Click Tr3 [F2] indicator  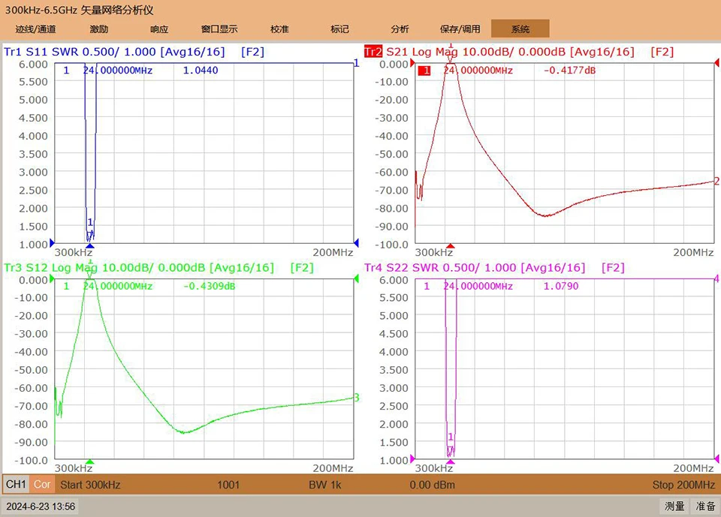(x=302, y=267)
